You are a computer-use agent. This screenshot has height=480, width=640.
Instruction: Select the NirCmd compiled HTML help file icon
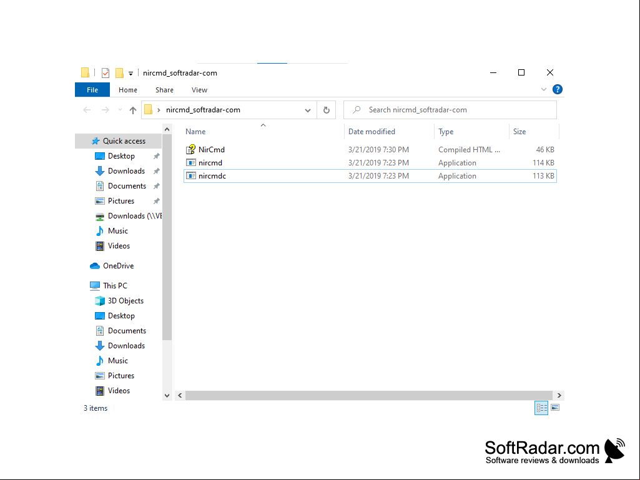pos(190,149)
